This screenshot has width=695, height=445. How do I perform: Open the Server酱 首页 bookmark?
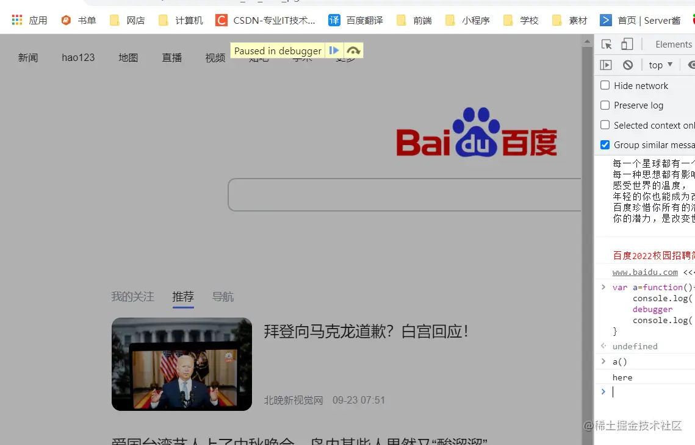pos(641,20)
